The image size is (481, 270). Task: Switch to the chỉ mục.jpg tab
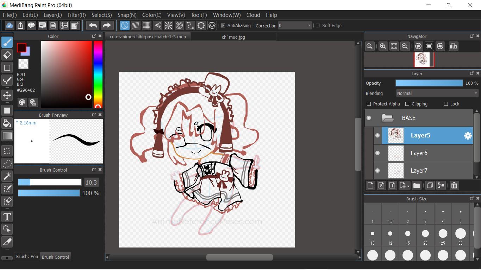pyautogui.click(x=233, y=37)
